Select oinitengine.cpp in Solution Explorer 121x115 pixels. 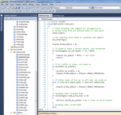25,72
